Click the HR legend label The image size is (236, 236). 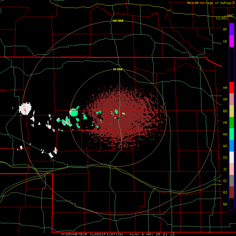click(225, 123)
